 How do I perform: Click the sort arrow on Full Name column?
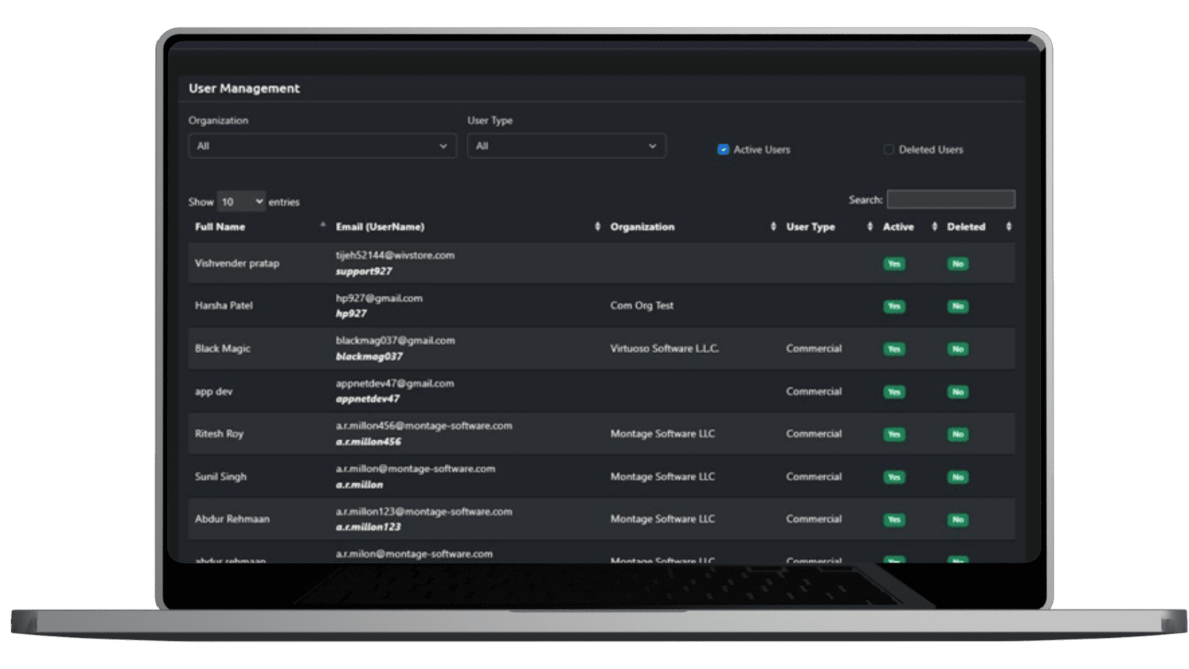click(x=323, y=225)
